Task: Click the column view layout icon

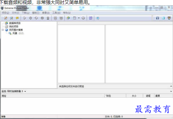Action: pos(74,18)
